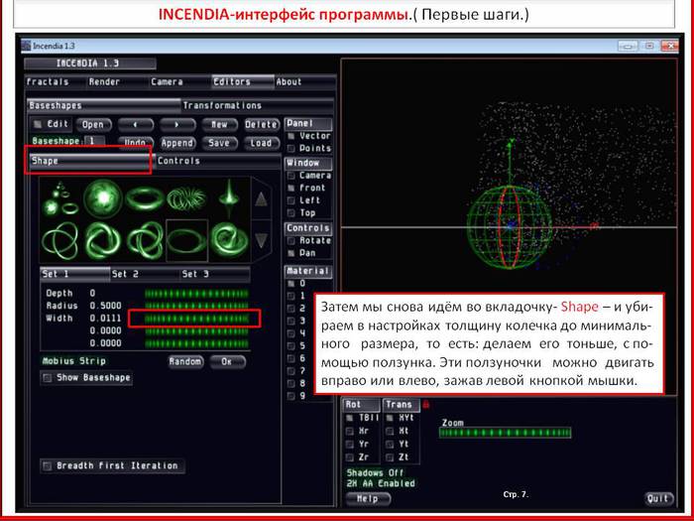Viewport: 694px width, 521px height.
Task: Select the thin trefoil knot baseshape
Action: 60,241
